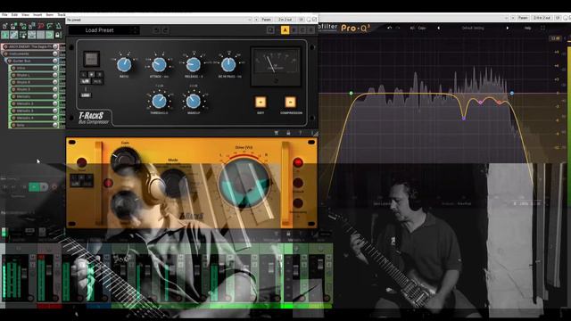This screenshot has width=571, height=321.
Task: Go to previous preset in Pro-Q 3
Action: point(438,28)
